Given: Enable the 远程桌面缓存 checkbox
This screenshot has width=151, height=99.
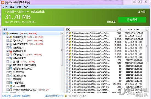Looking at the screenshot, I should (7, 58).
